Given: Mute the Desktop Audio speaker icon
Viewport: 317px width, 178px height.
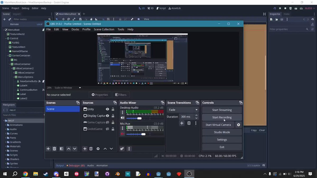Looking at the screenshot, I should (x=122, y=118).
